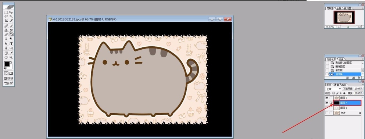Select the Lasso tool

pos(6,17)
